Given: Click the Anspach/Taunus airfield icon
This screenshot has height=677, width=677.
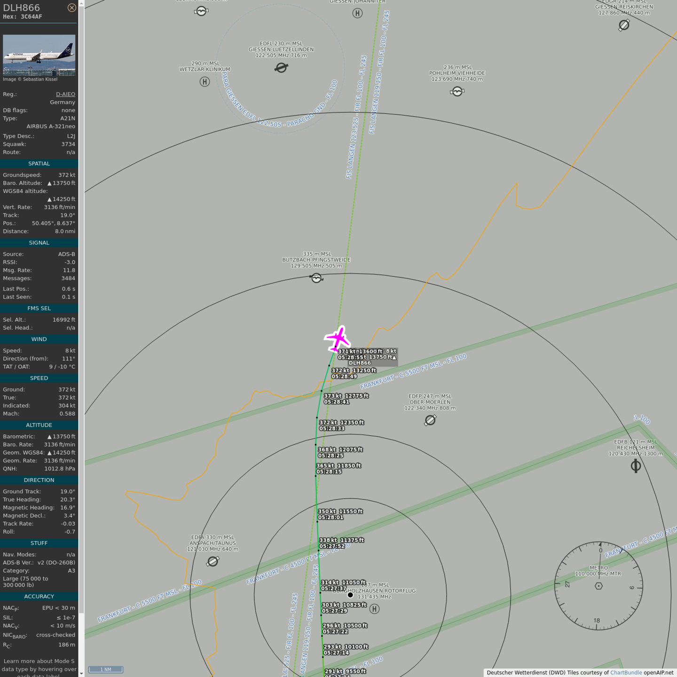Looking at the screenshot, I should point(213,561).
